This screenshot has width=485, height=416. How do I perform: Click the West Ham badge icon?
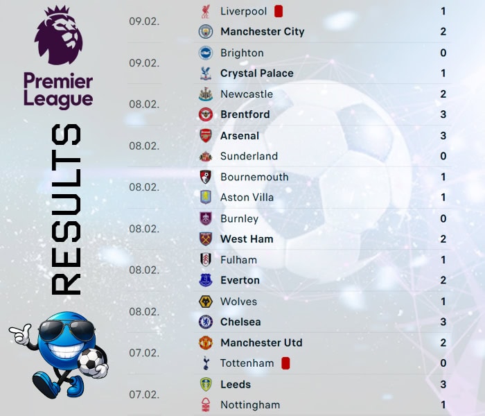(x=205, y=239)
